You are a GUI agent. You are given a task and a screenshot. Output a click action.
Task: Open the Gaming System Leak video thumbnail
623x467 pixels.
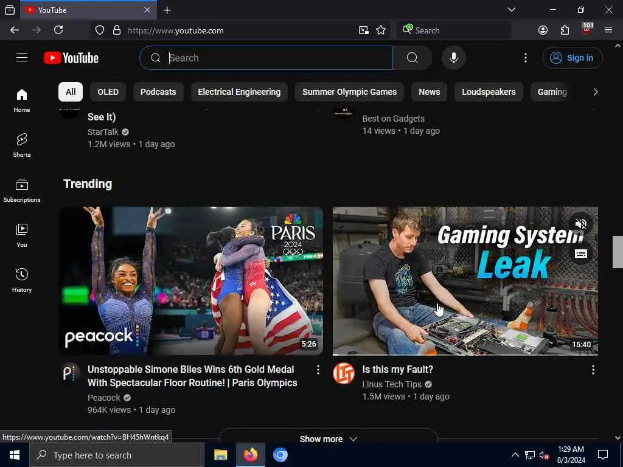465,281
